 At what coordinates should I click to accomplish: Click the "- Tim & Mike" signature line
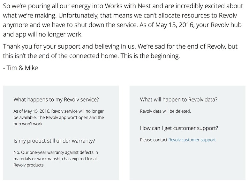pos(20,68)
